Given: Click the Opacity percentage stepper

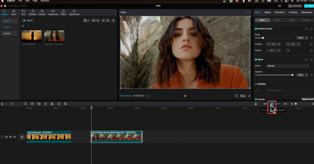Looking at the screenshot, I should pyautogui.click(x=307, y=75).
